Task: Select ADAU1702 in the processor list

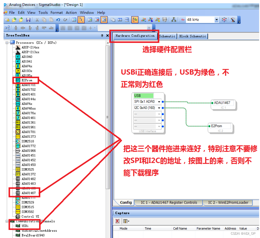Action: tap(29, 89)
